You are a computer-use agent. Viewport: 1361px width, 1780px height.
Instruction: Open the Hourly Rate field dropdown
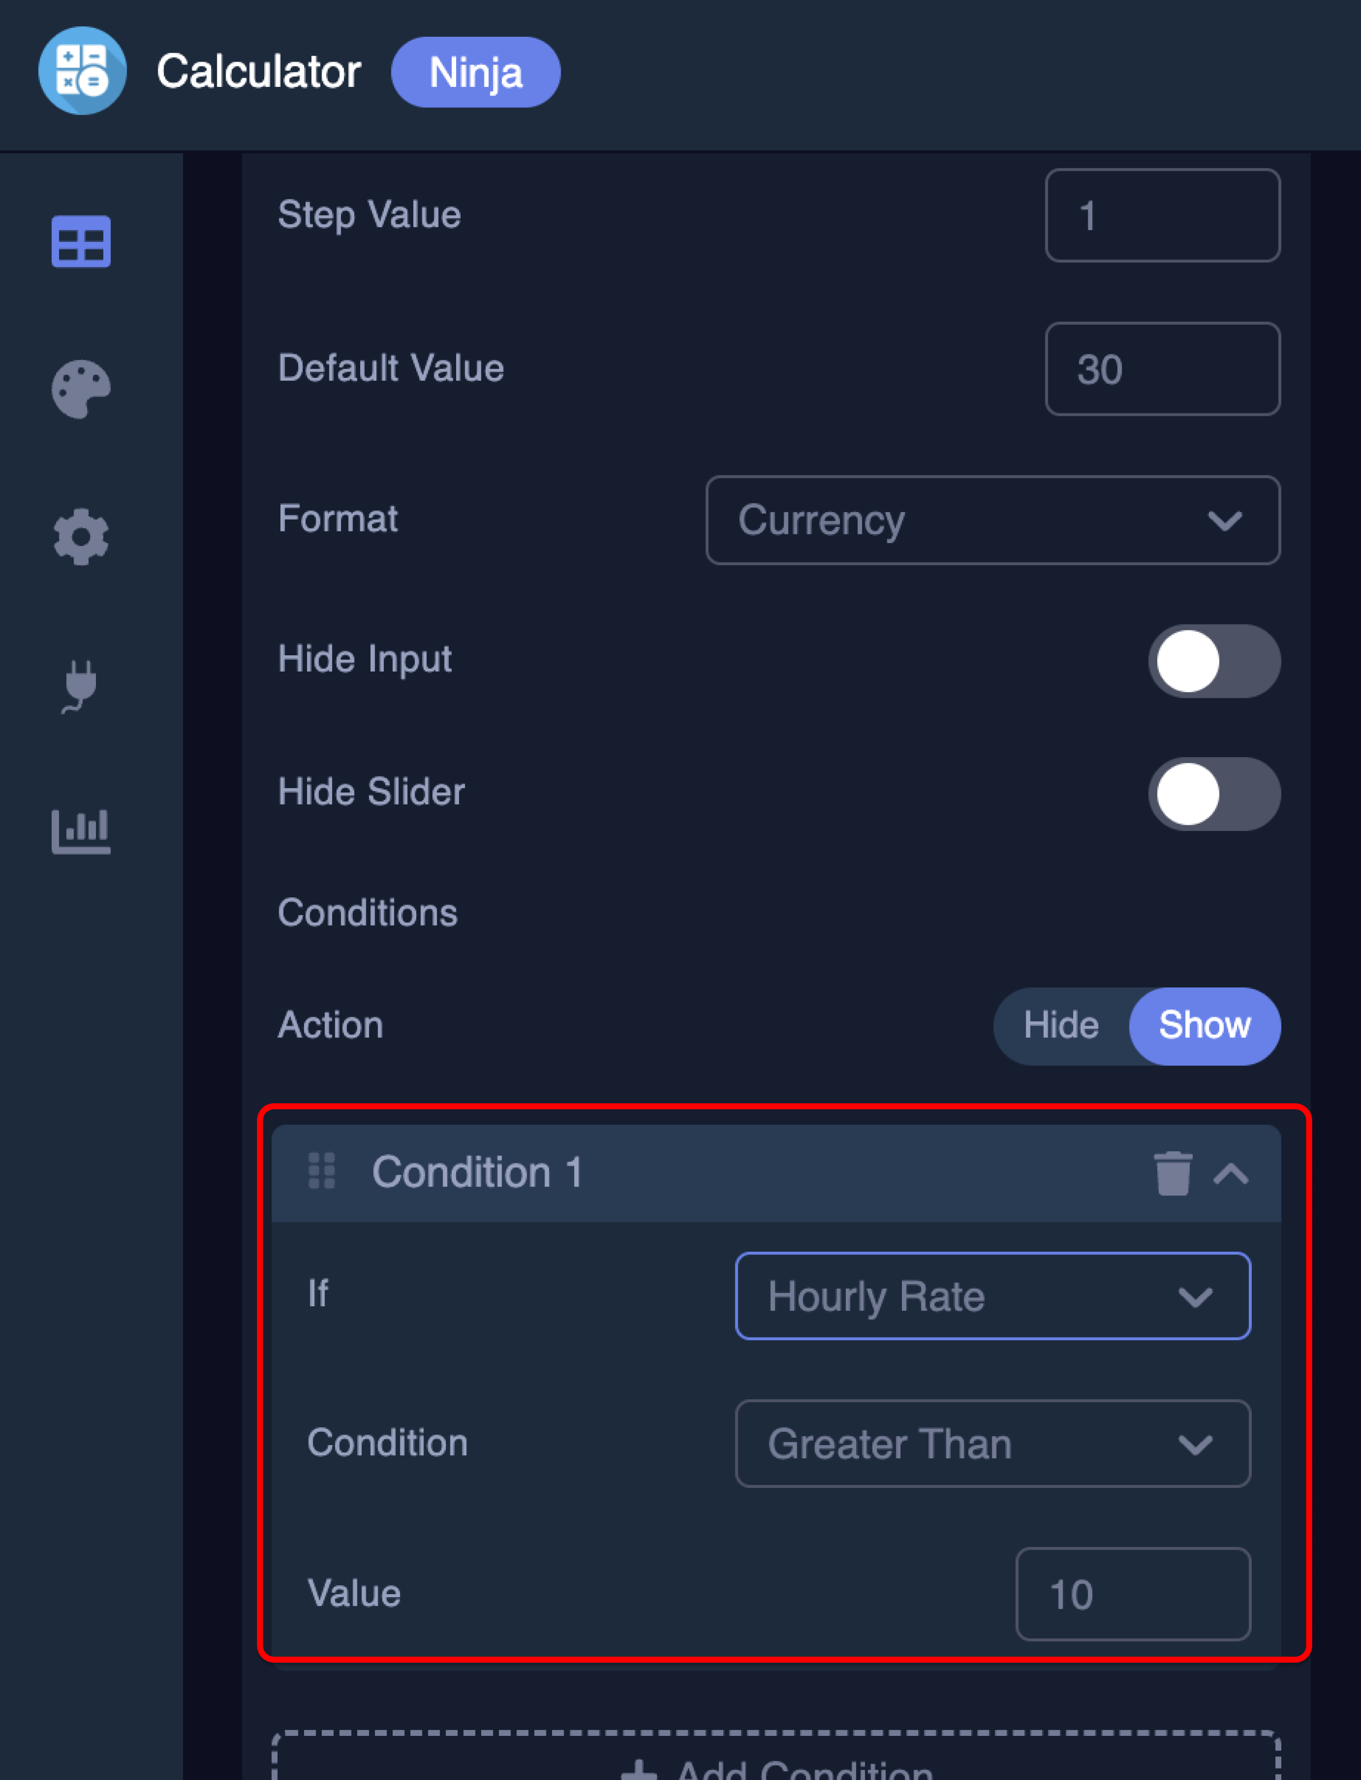point(992,1296)
